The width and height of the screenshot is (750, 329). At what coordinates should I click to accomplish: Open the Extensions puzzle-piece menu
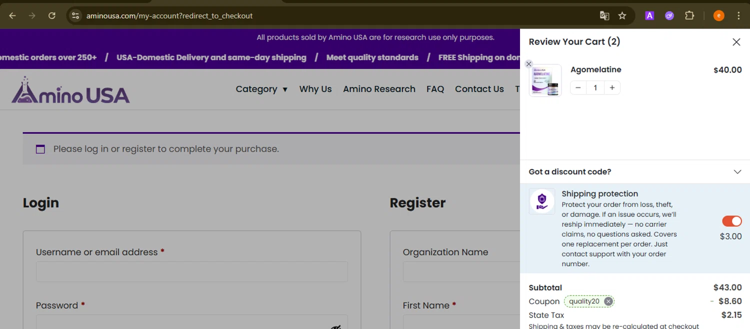point(689,15)
